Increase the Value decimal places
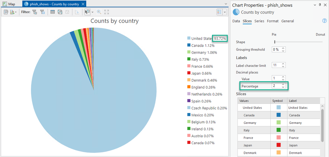Image resolution: width=329 pixels, height=157 pixels. tap(283, 77)
